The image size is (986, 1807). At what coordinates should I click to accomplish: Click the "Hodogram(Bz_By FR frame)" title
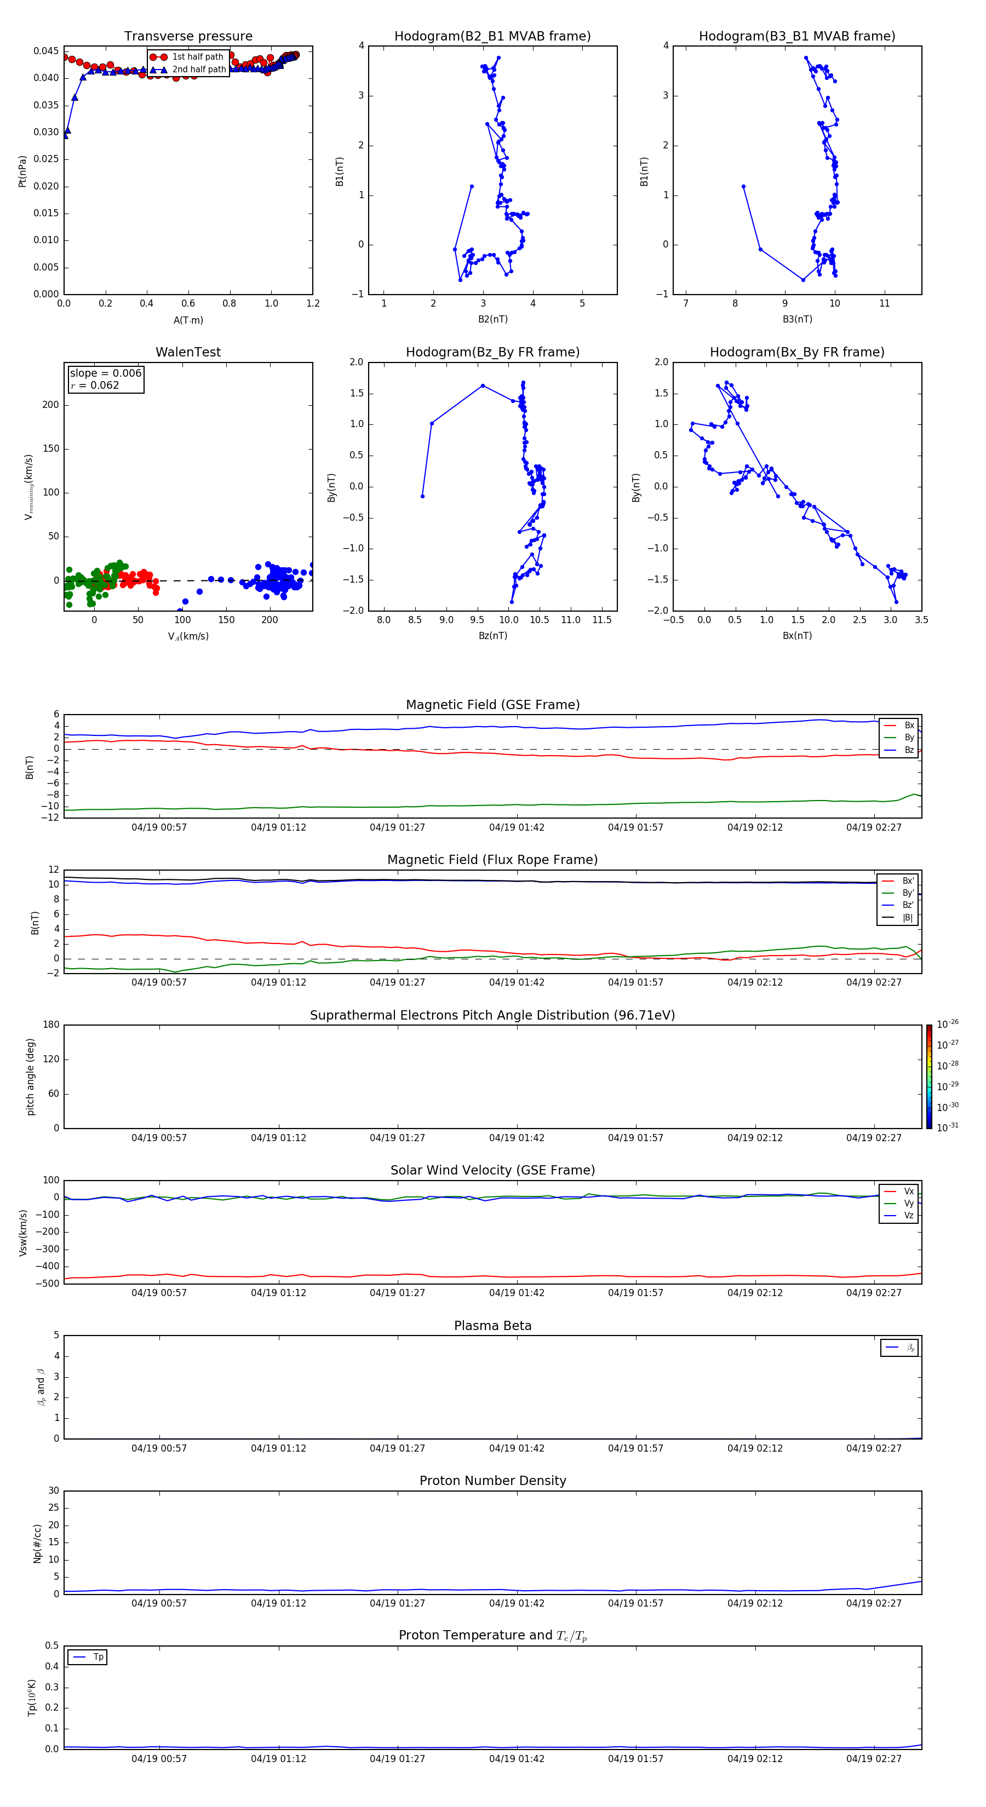[492, 352]
